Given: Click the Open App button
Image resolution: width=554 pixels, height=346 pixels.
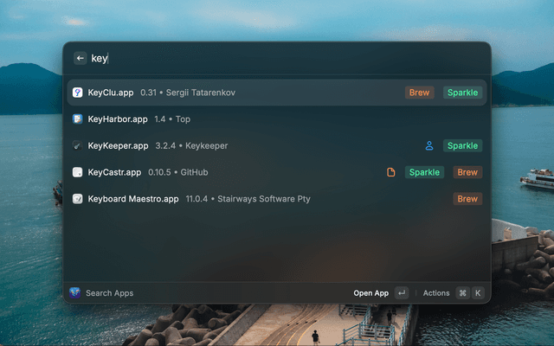Looking at the screenshot, I should [x=371, y=293].
